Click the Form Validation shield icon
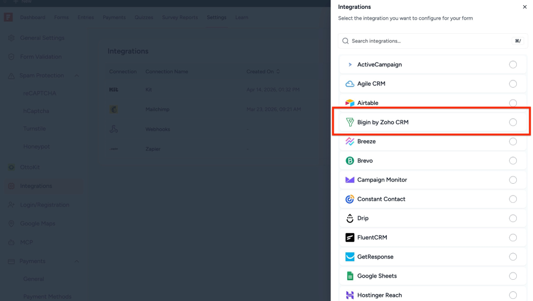This screenshot has height=301, width=533. pos(11,57)
